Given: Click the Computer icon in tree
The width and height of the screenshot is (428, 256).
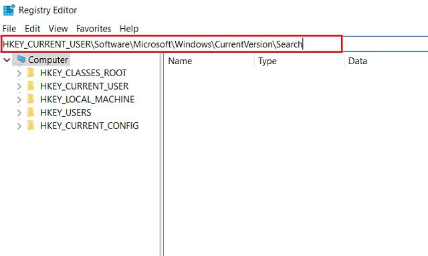Looking at the screenshot, I should 21,59.
